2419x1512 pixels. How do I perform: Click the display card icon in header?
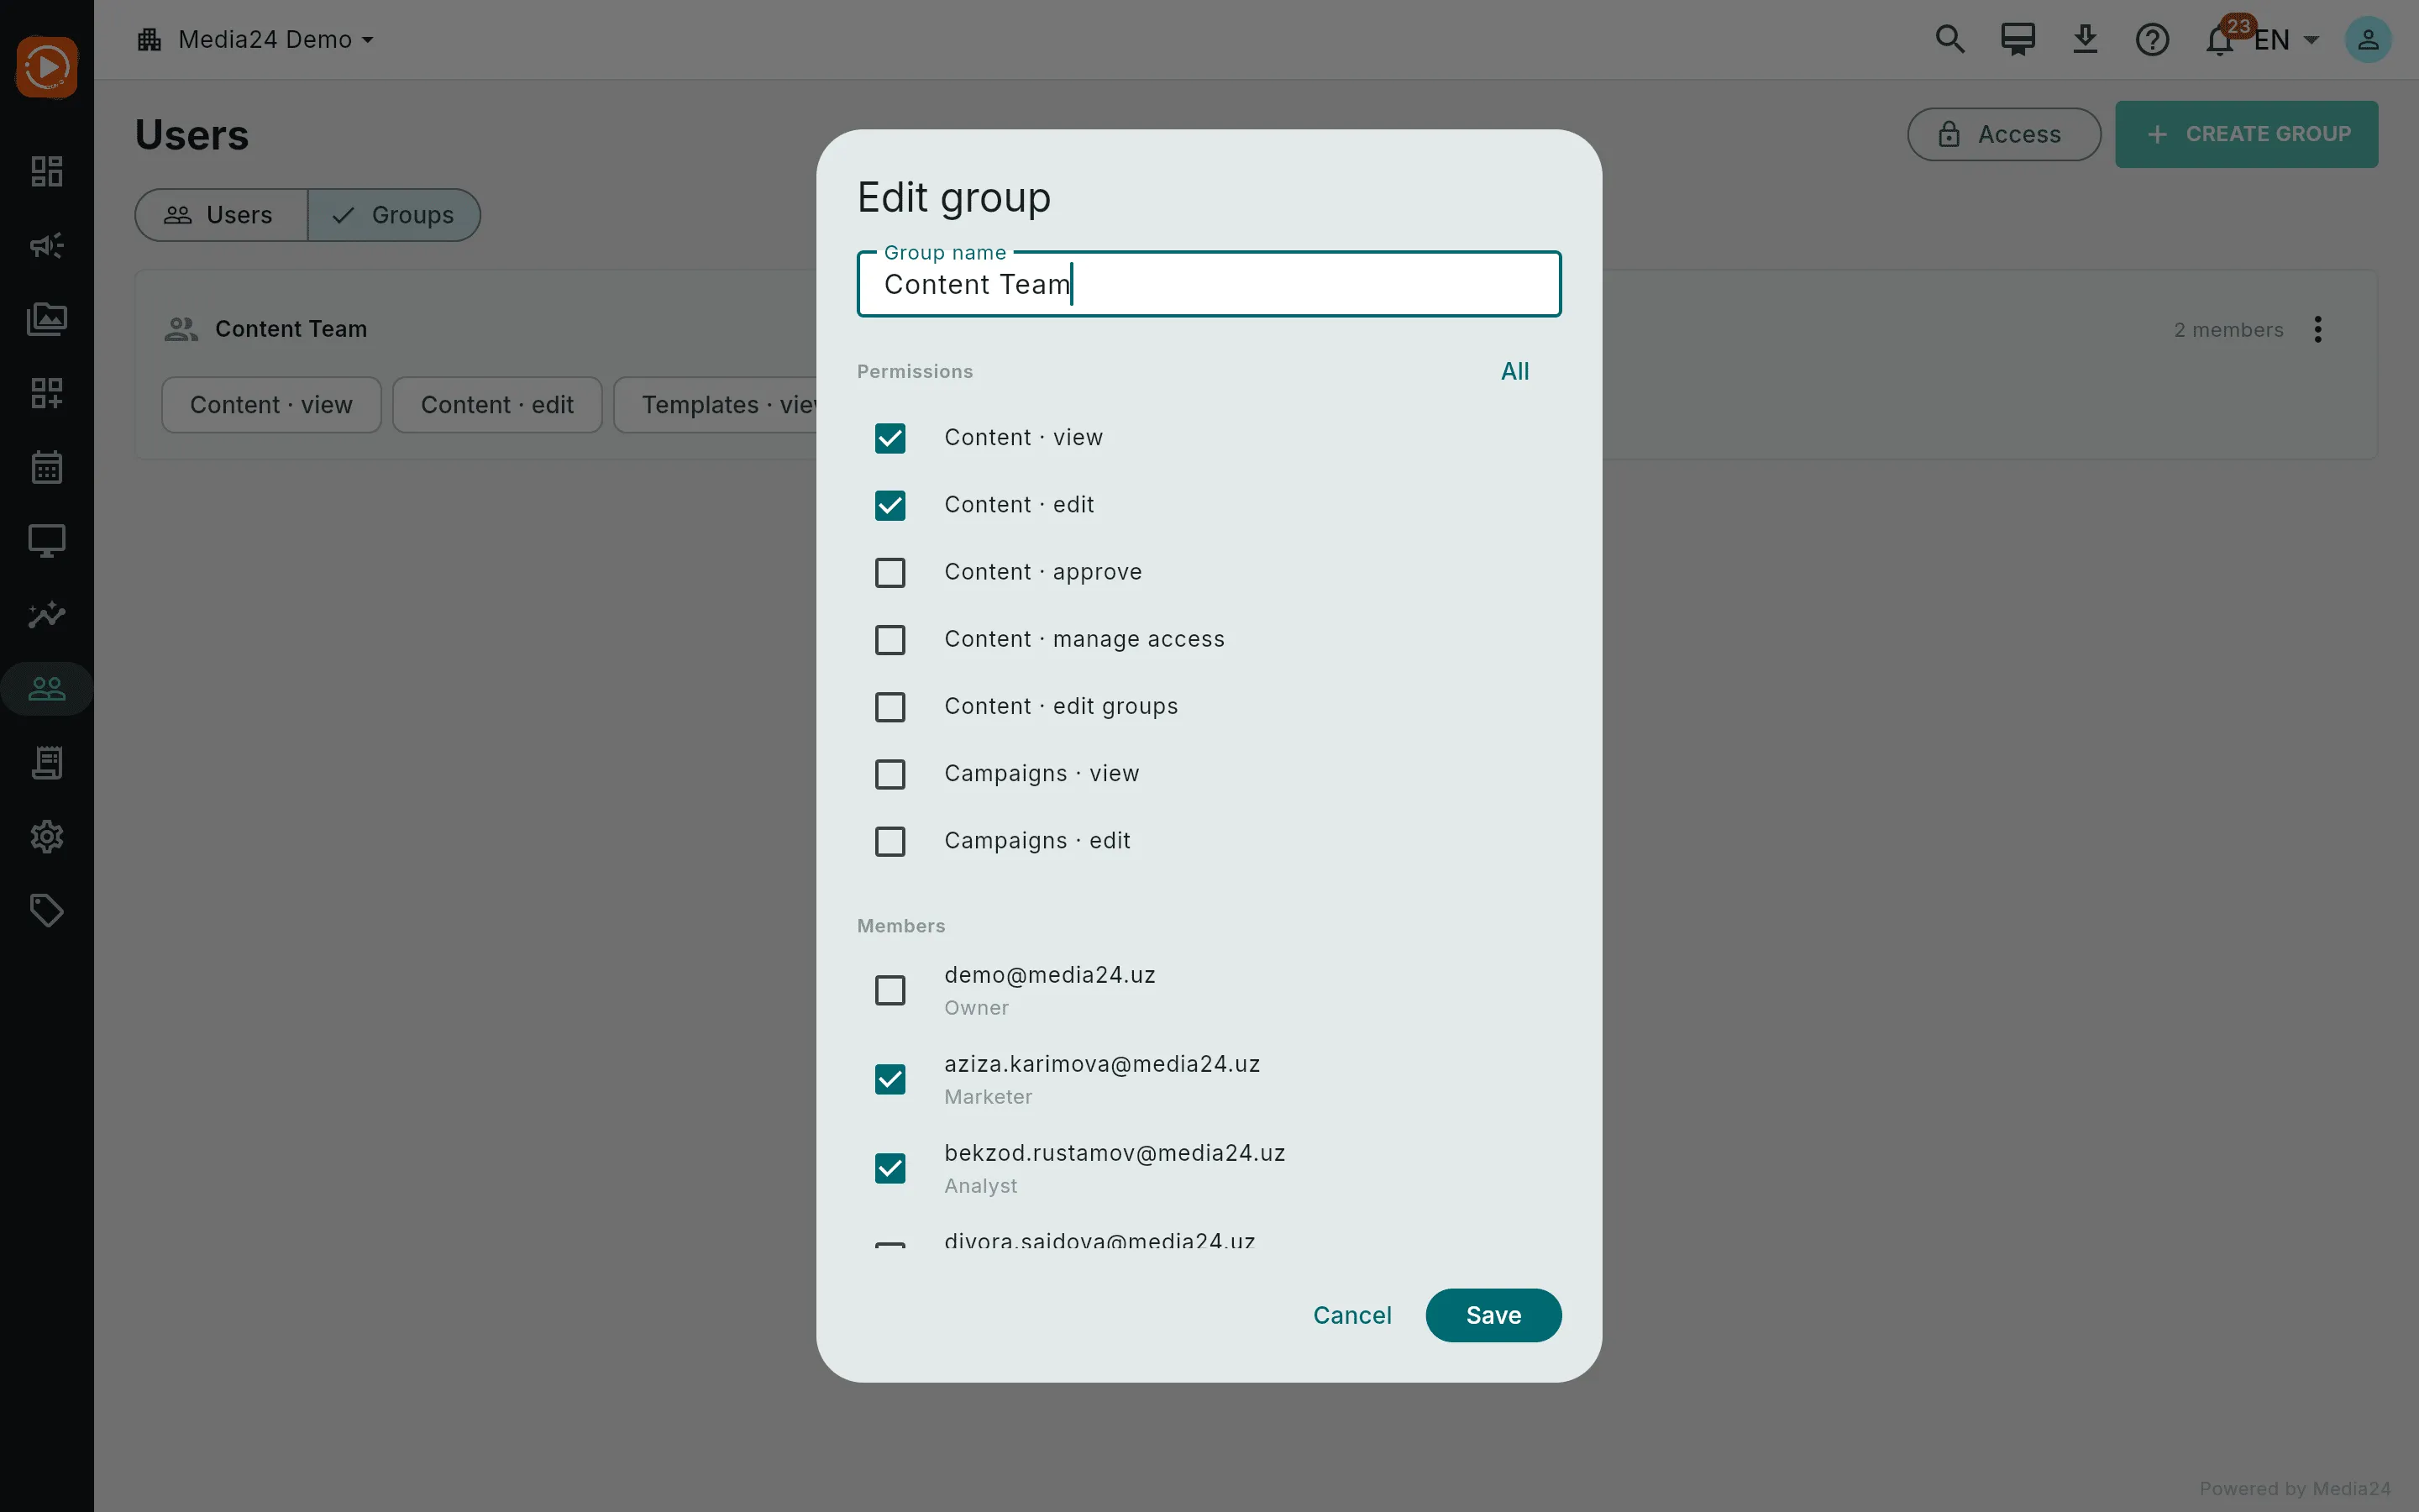pos(2018,39)
